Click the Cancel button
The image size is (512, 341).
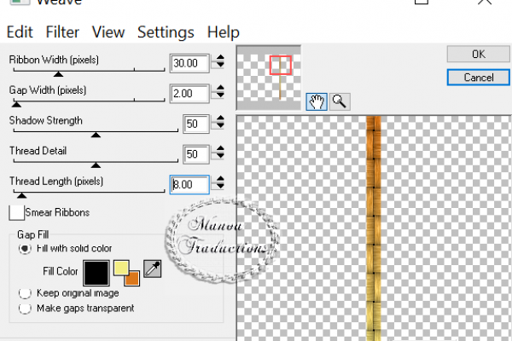click(479, 78)
